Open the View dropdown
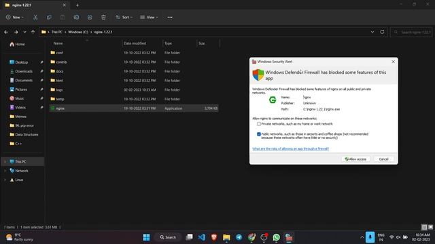Screen dimensions: 435x244 [x=149, y=17]
